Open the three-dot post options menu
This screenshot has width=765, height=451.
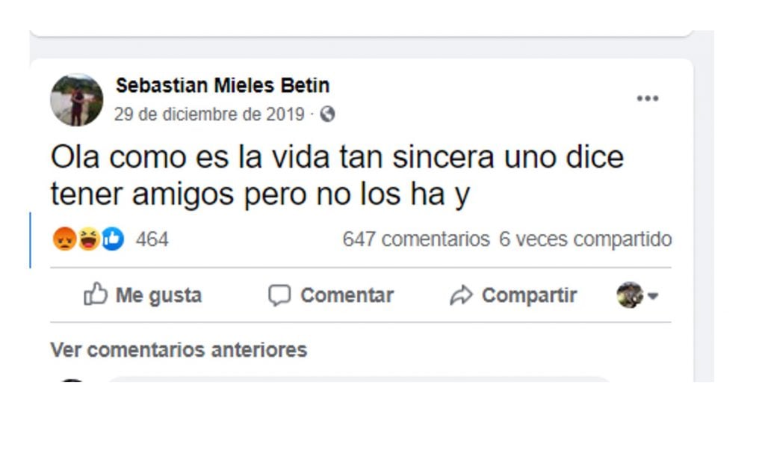(647, 99)
